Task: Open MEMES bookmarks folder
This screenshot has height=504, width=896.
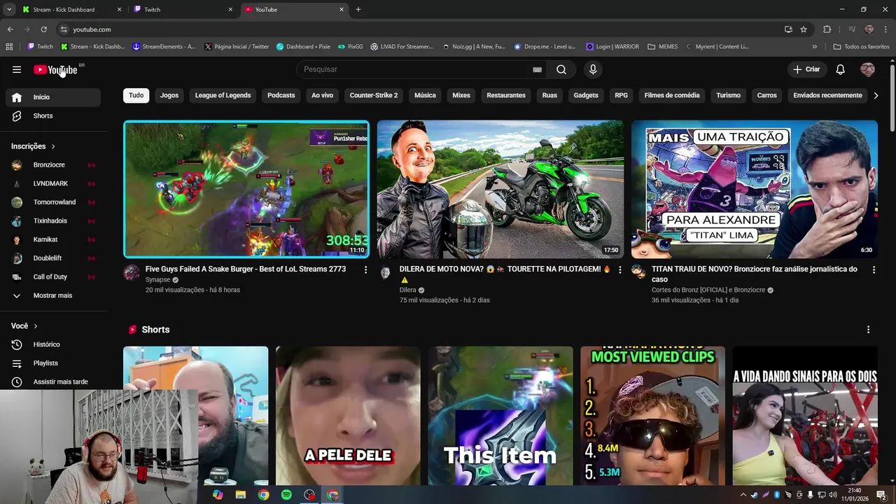Action: coord(662,47)
